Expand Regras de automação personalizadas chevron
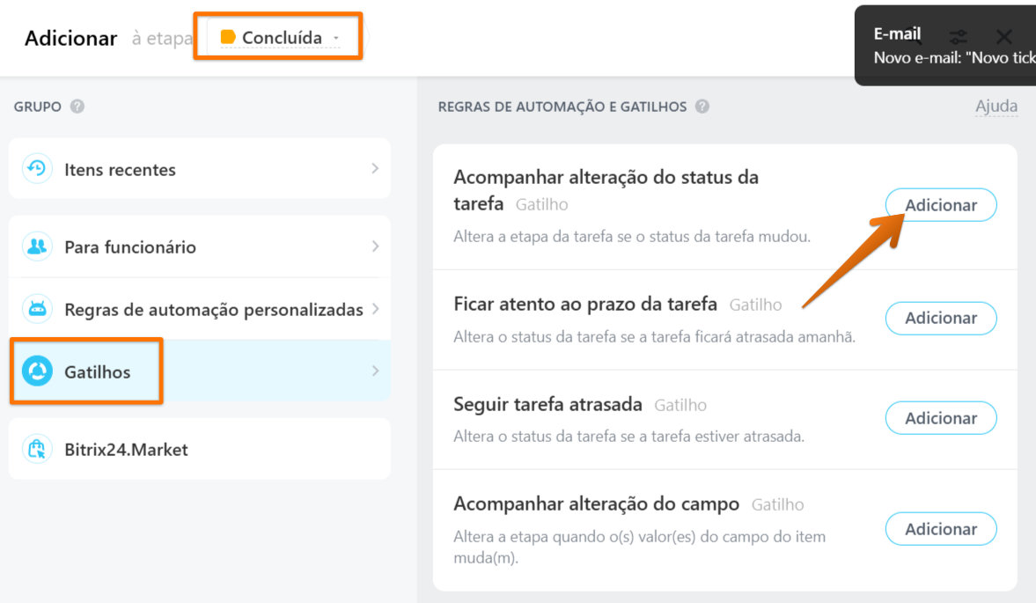 (x=375, y=308)
